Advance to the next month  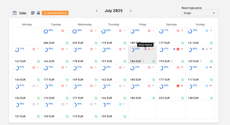131,11
